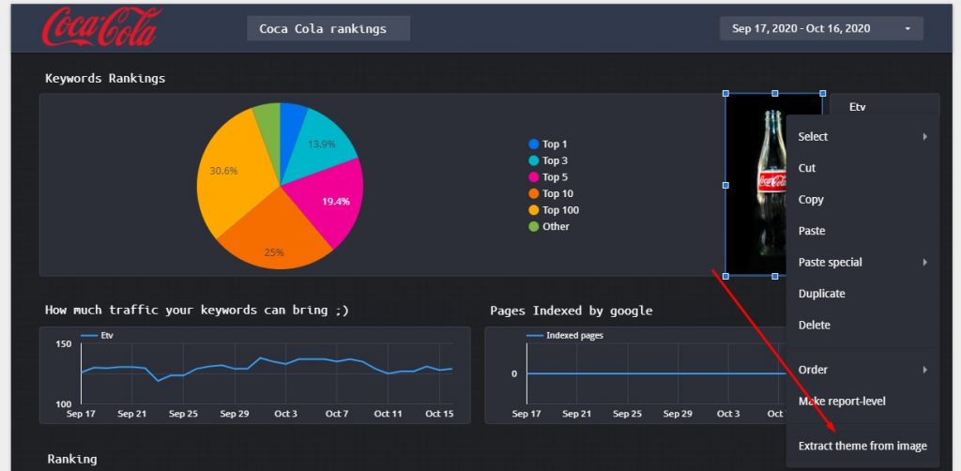Choose Cut from the context menu
The height and width of the screenshot is (471, 961).
[x=862, y=168]
